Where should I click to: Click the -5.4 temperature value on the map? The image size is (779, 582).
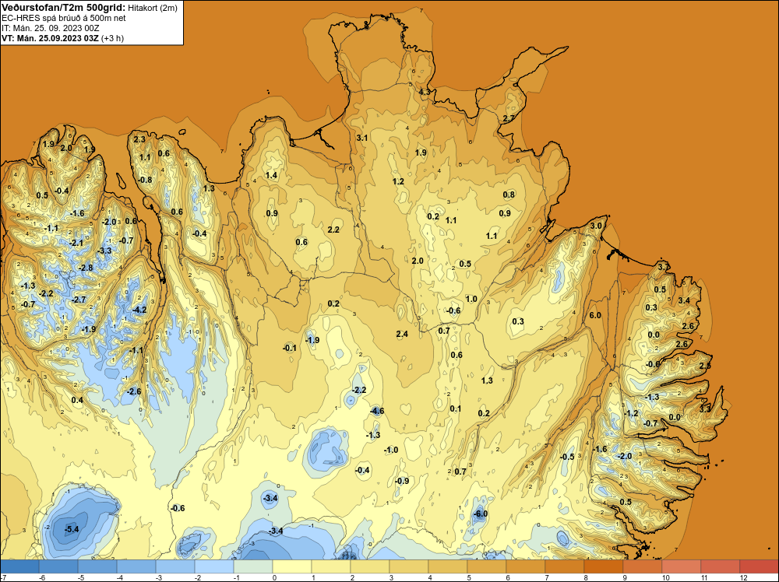click(72, 529)
